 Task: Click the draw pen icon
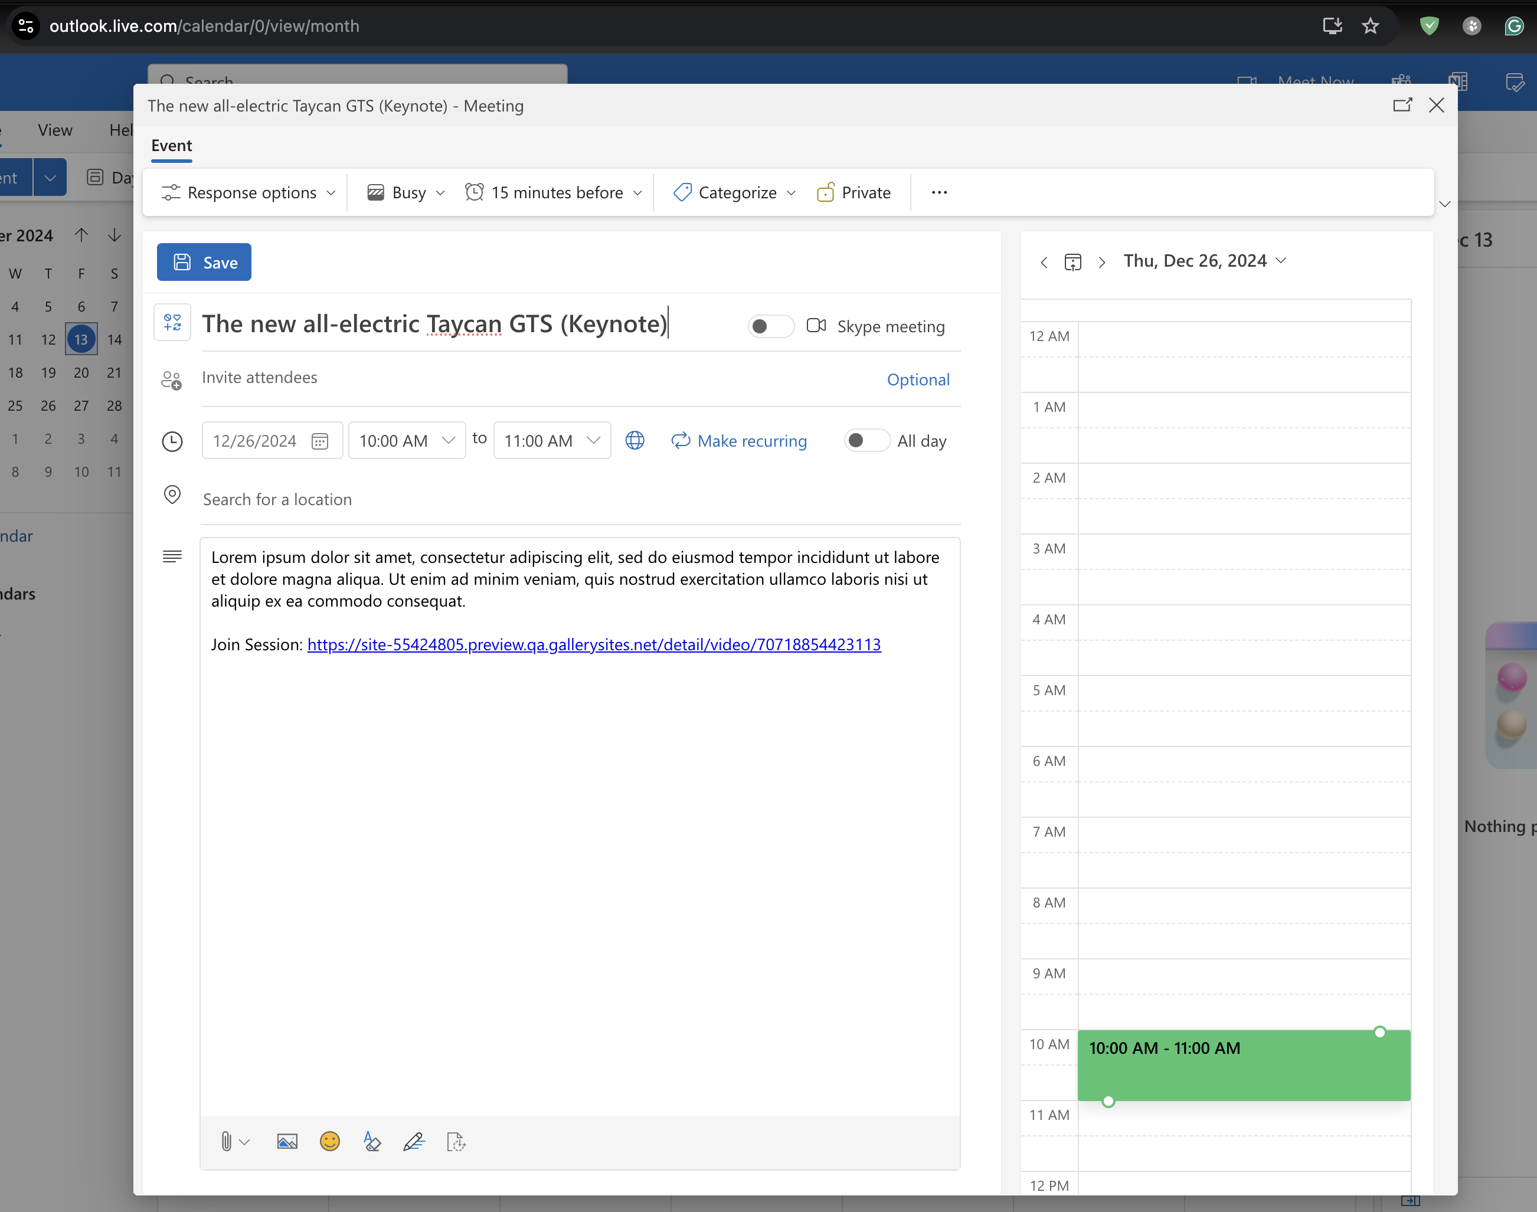click(x=414, y=1142)
